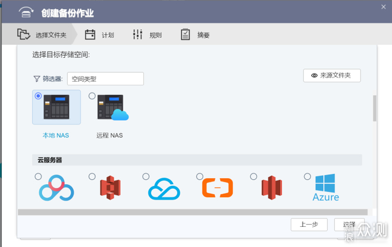Click the sliders icon for 规则
The width and height of the screenshot is (392, 247).
pyautogui.click(x=138, y=35)
